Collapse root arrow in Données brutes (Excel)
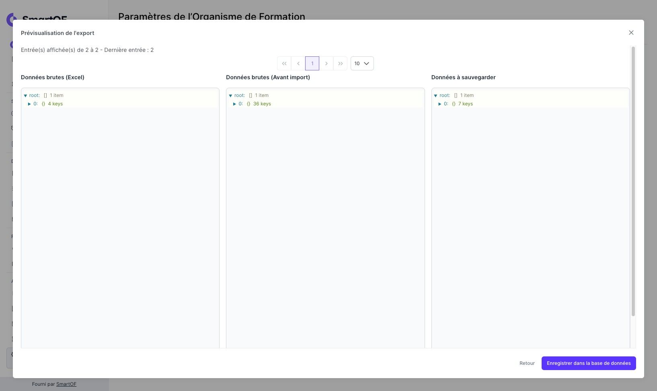The width and height of the screenshot is (657, 391). coord(25,96)
